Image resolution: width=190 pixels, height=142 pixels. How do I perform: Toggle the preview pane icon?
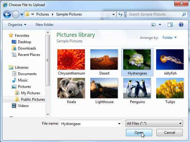tap(170, 25)
